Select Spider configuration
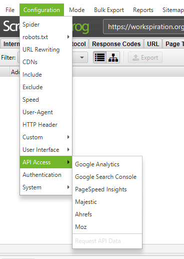The height and width of the screenshot is (259, 184). pyautogui.click(x=46, y=25)
